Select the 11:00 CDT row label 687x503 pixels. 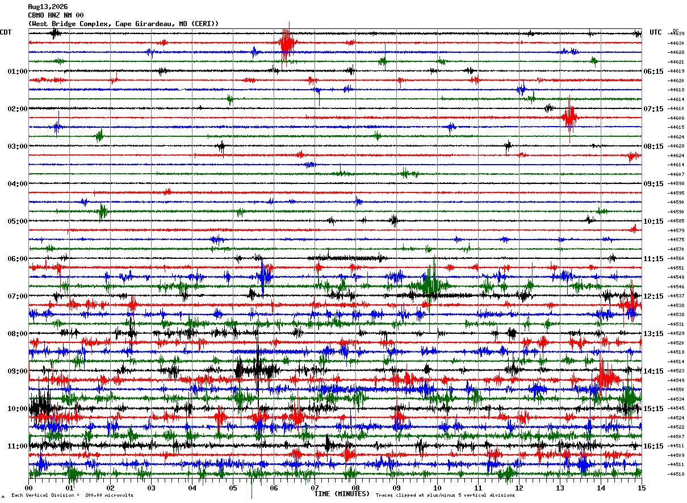[18, 446]
